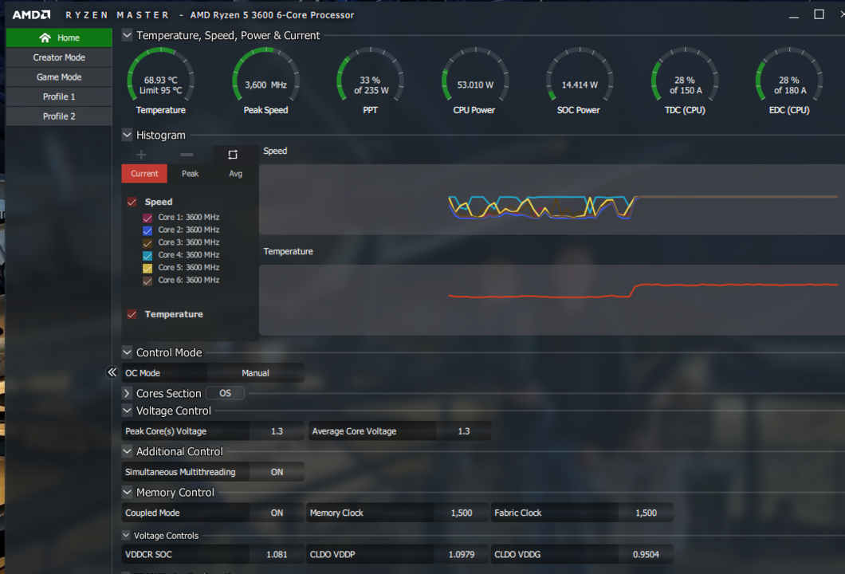Collapse the Voltage Control section
Image resolution: width=845 pixels, height=574 pixels.
pyautogui.click(x=128, y=410)
